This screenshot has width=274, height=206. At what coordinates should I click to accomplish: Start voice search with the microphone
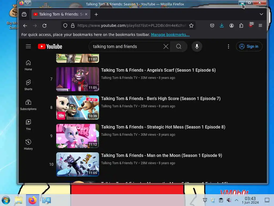(197, 46)
